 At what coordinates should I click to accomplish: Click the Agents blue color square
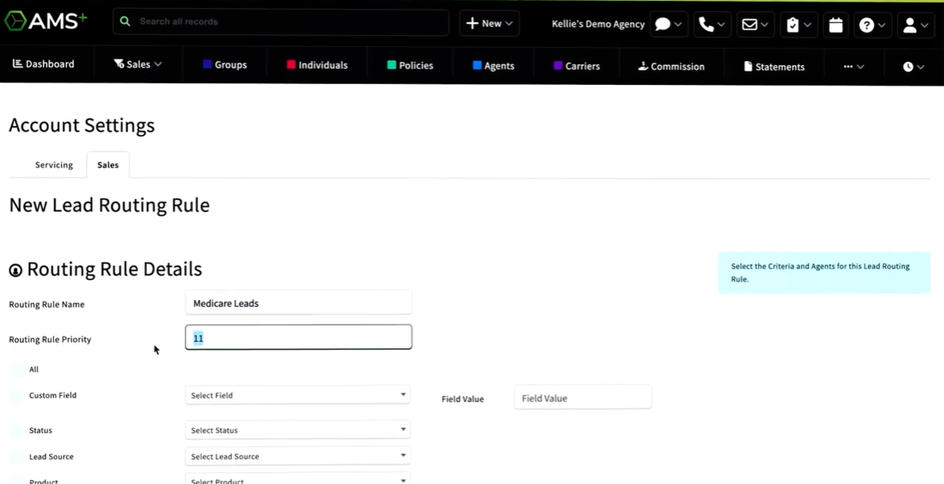click(x=477, y=65)
